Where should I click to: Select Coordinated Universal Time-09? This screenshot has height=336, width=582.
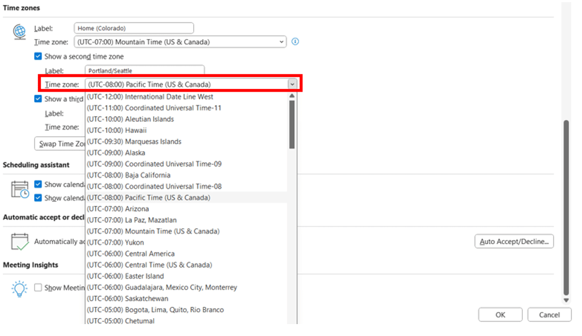point(186,164)
